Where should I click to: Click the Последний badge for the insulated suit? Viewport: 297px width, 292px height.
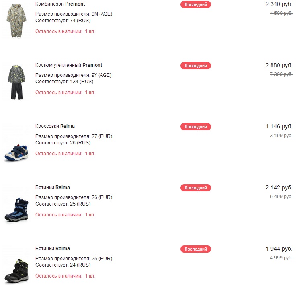point(196,66)
